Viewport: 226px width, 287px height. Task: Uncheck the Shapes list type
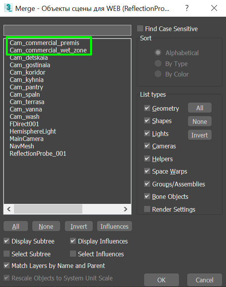point(147,121)
